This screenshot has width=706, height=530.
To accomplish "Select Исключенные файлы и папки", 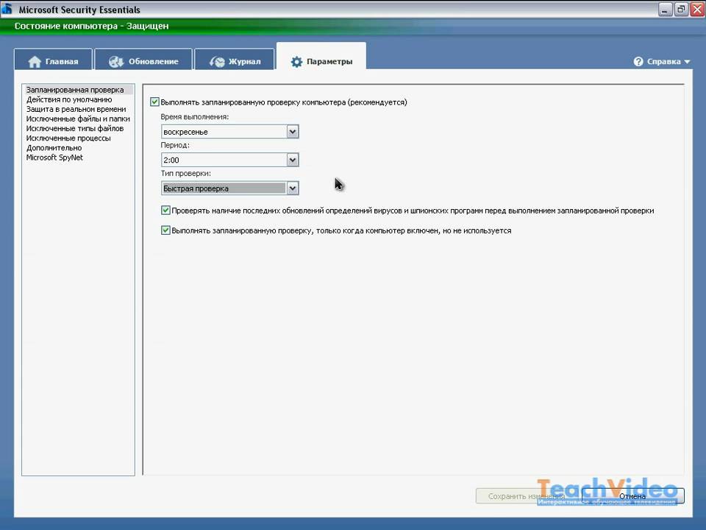I will [78, 119].
